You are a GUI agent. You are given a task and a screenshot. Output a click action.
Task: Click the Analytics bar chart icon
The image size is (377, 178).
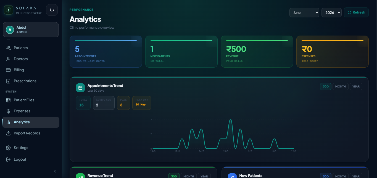coord(8,122)
